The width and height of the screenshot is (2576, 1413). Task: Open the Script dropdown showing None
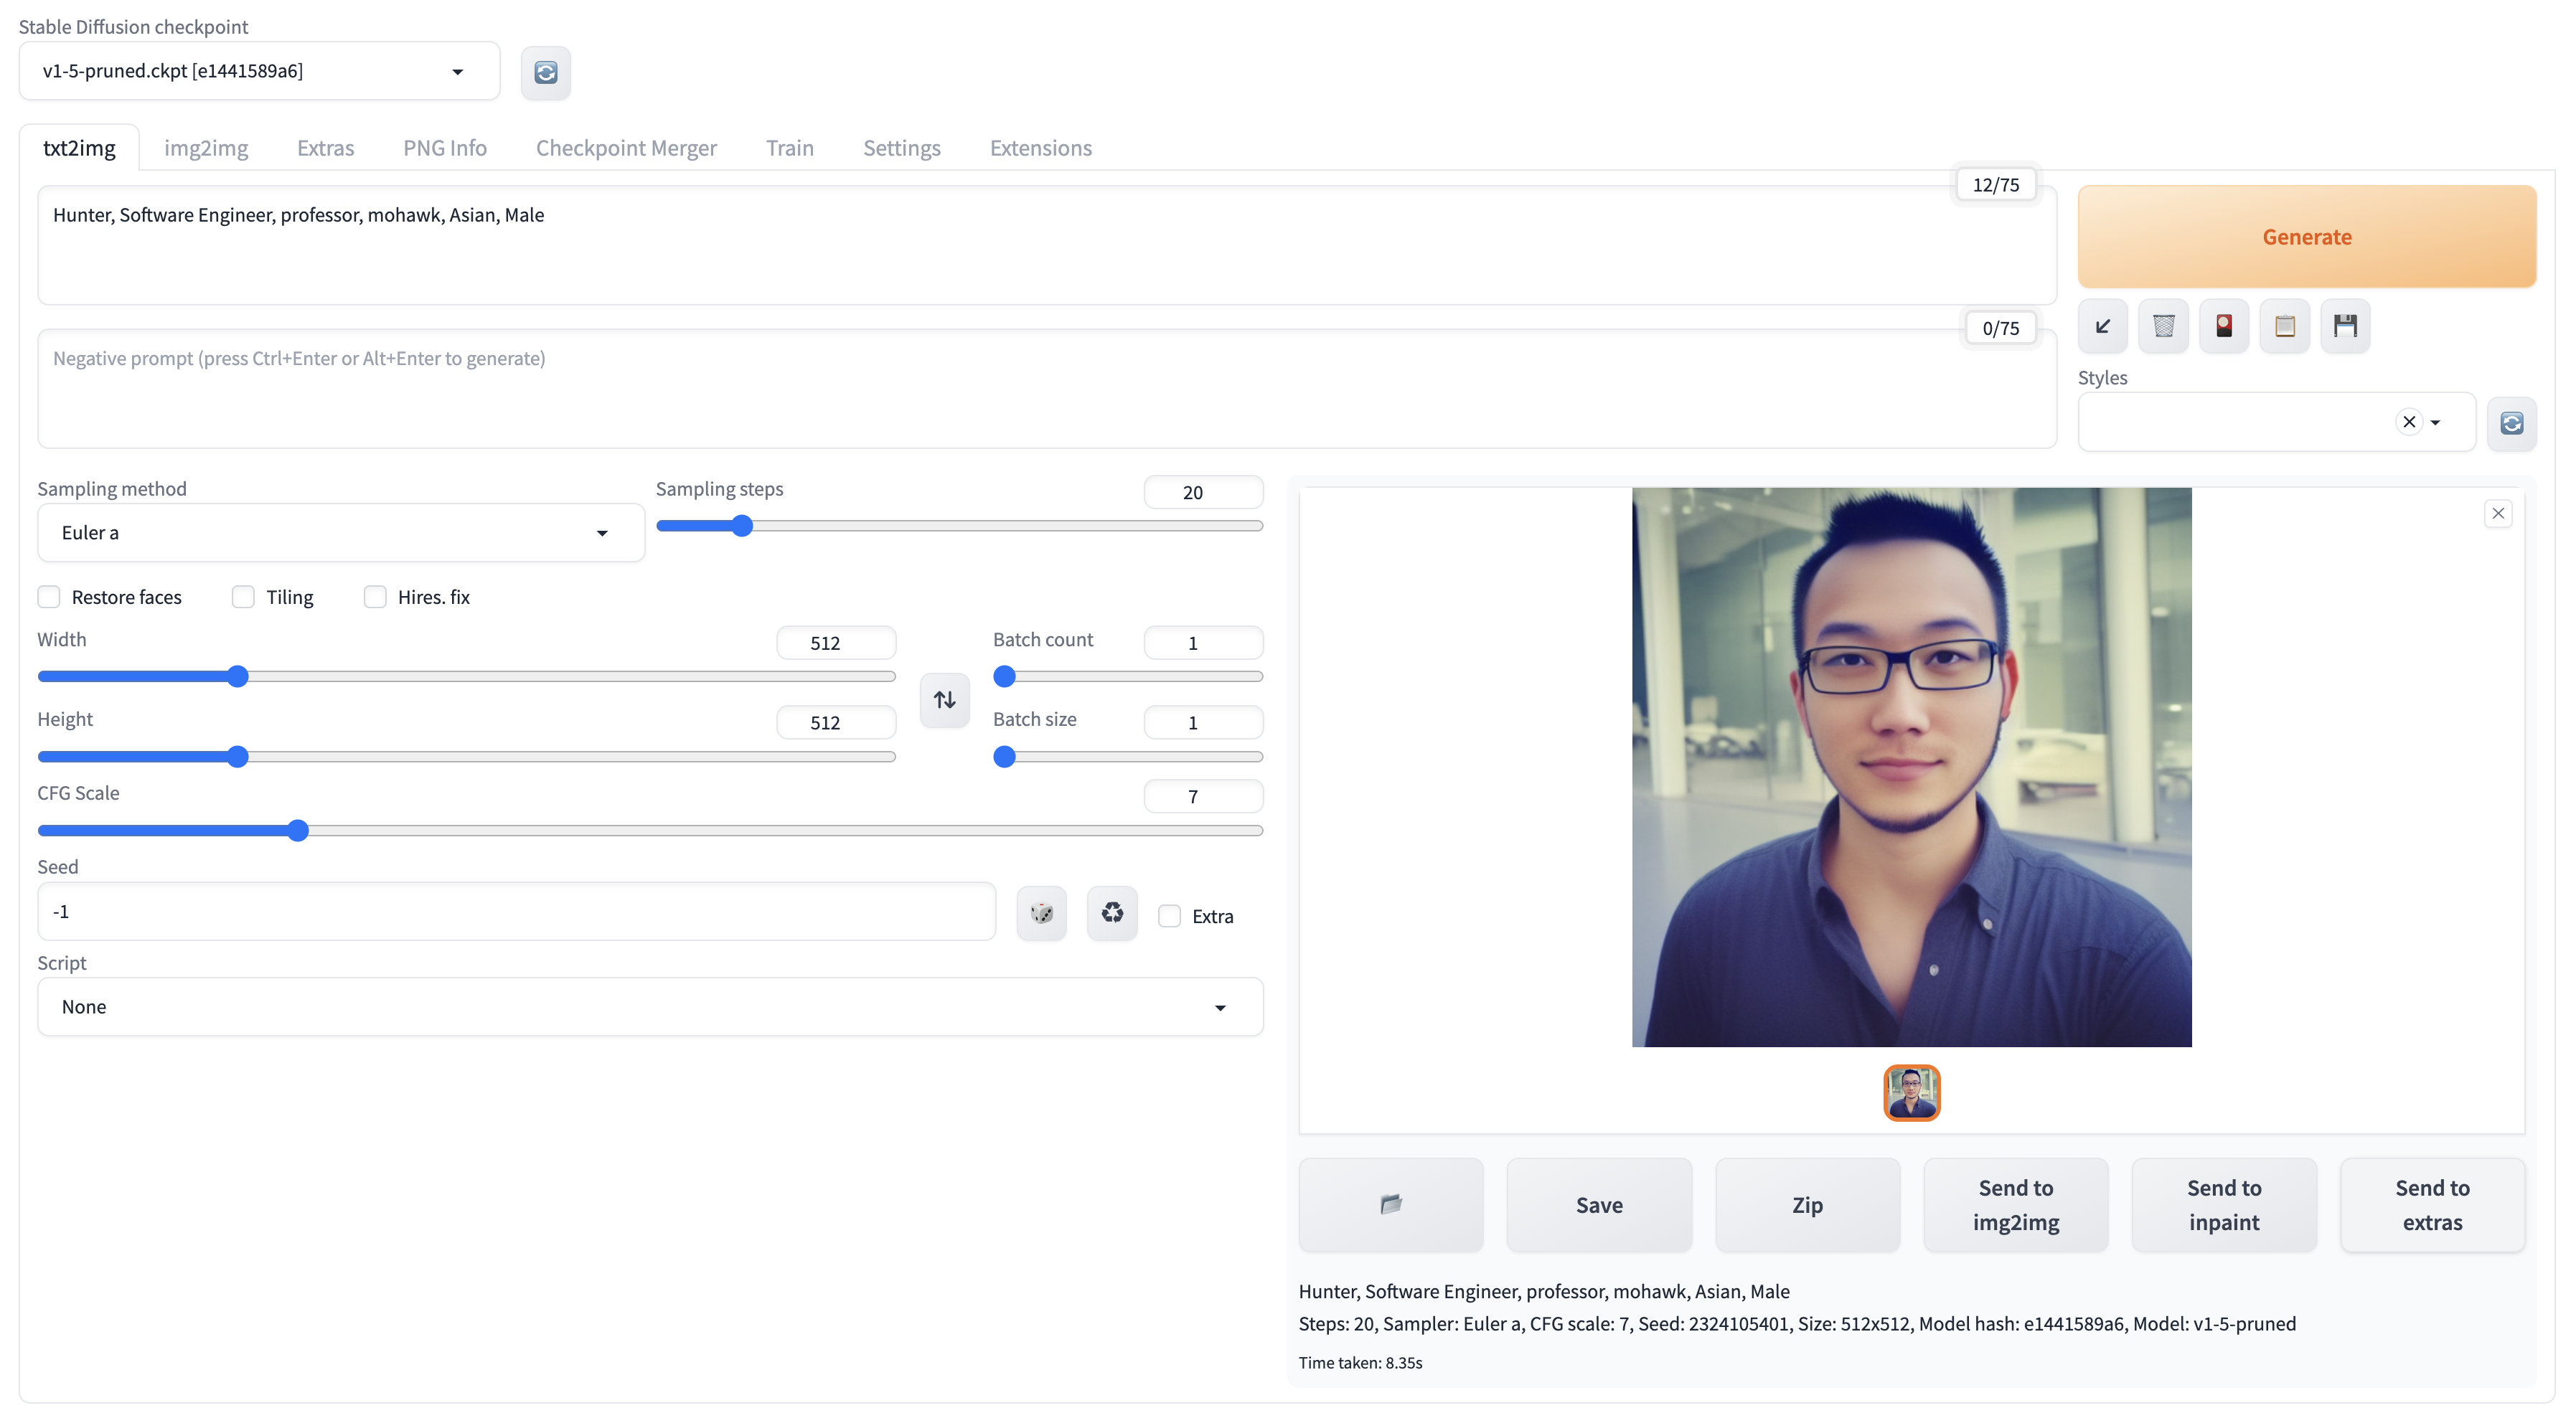tap(650, 1006)
